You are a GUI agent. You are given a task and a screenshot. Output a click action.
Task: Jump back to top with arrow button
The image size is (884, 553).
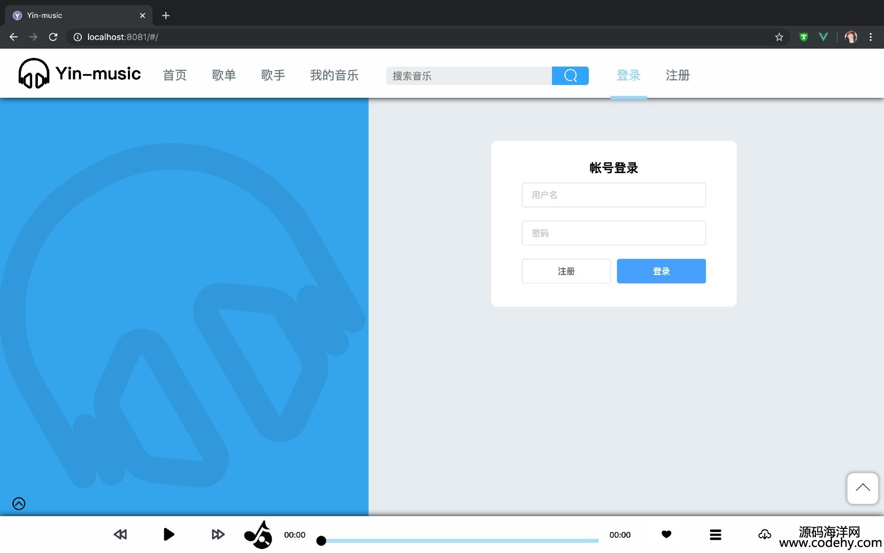coord(863,488)
